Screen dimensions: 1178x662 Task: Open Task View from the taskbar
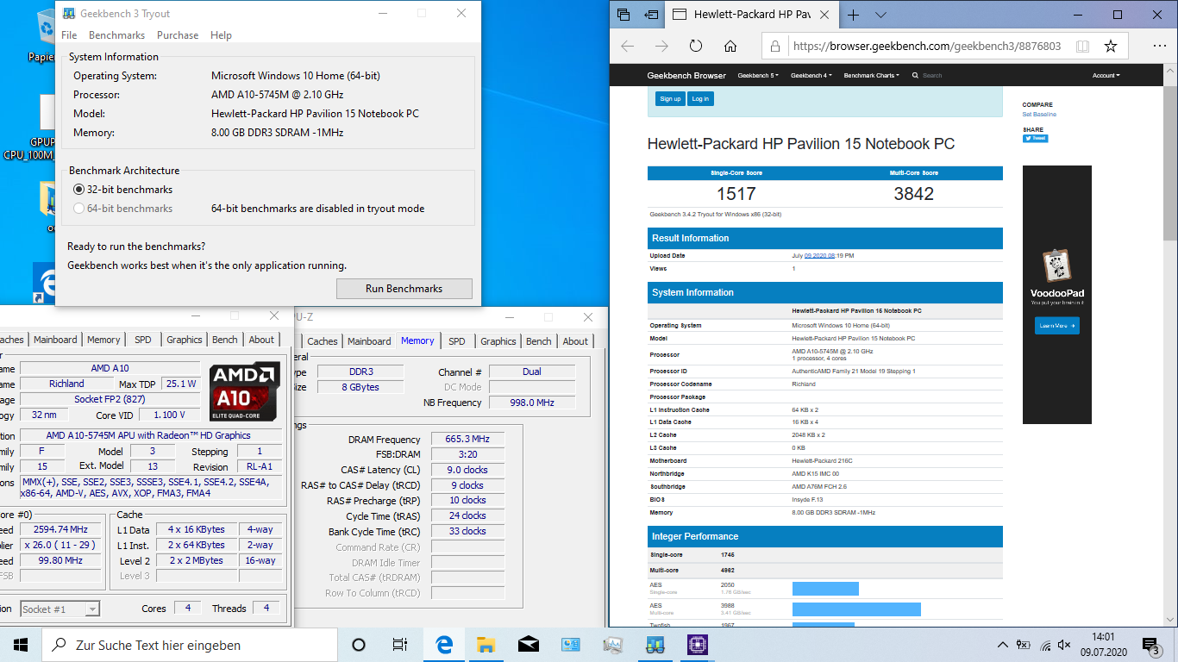pyautogui.click(x=400, y=645)
